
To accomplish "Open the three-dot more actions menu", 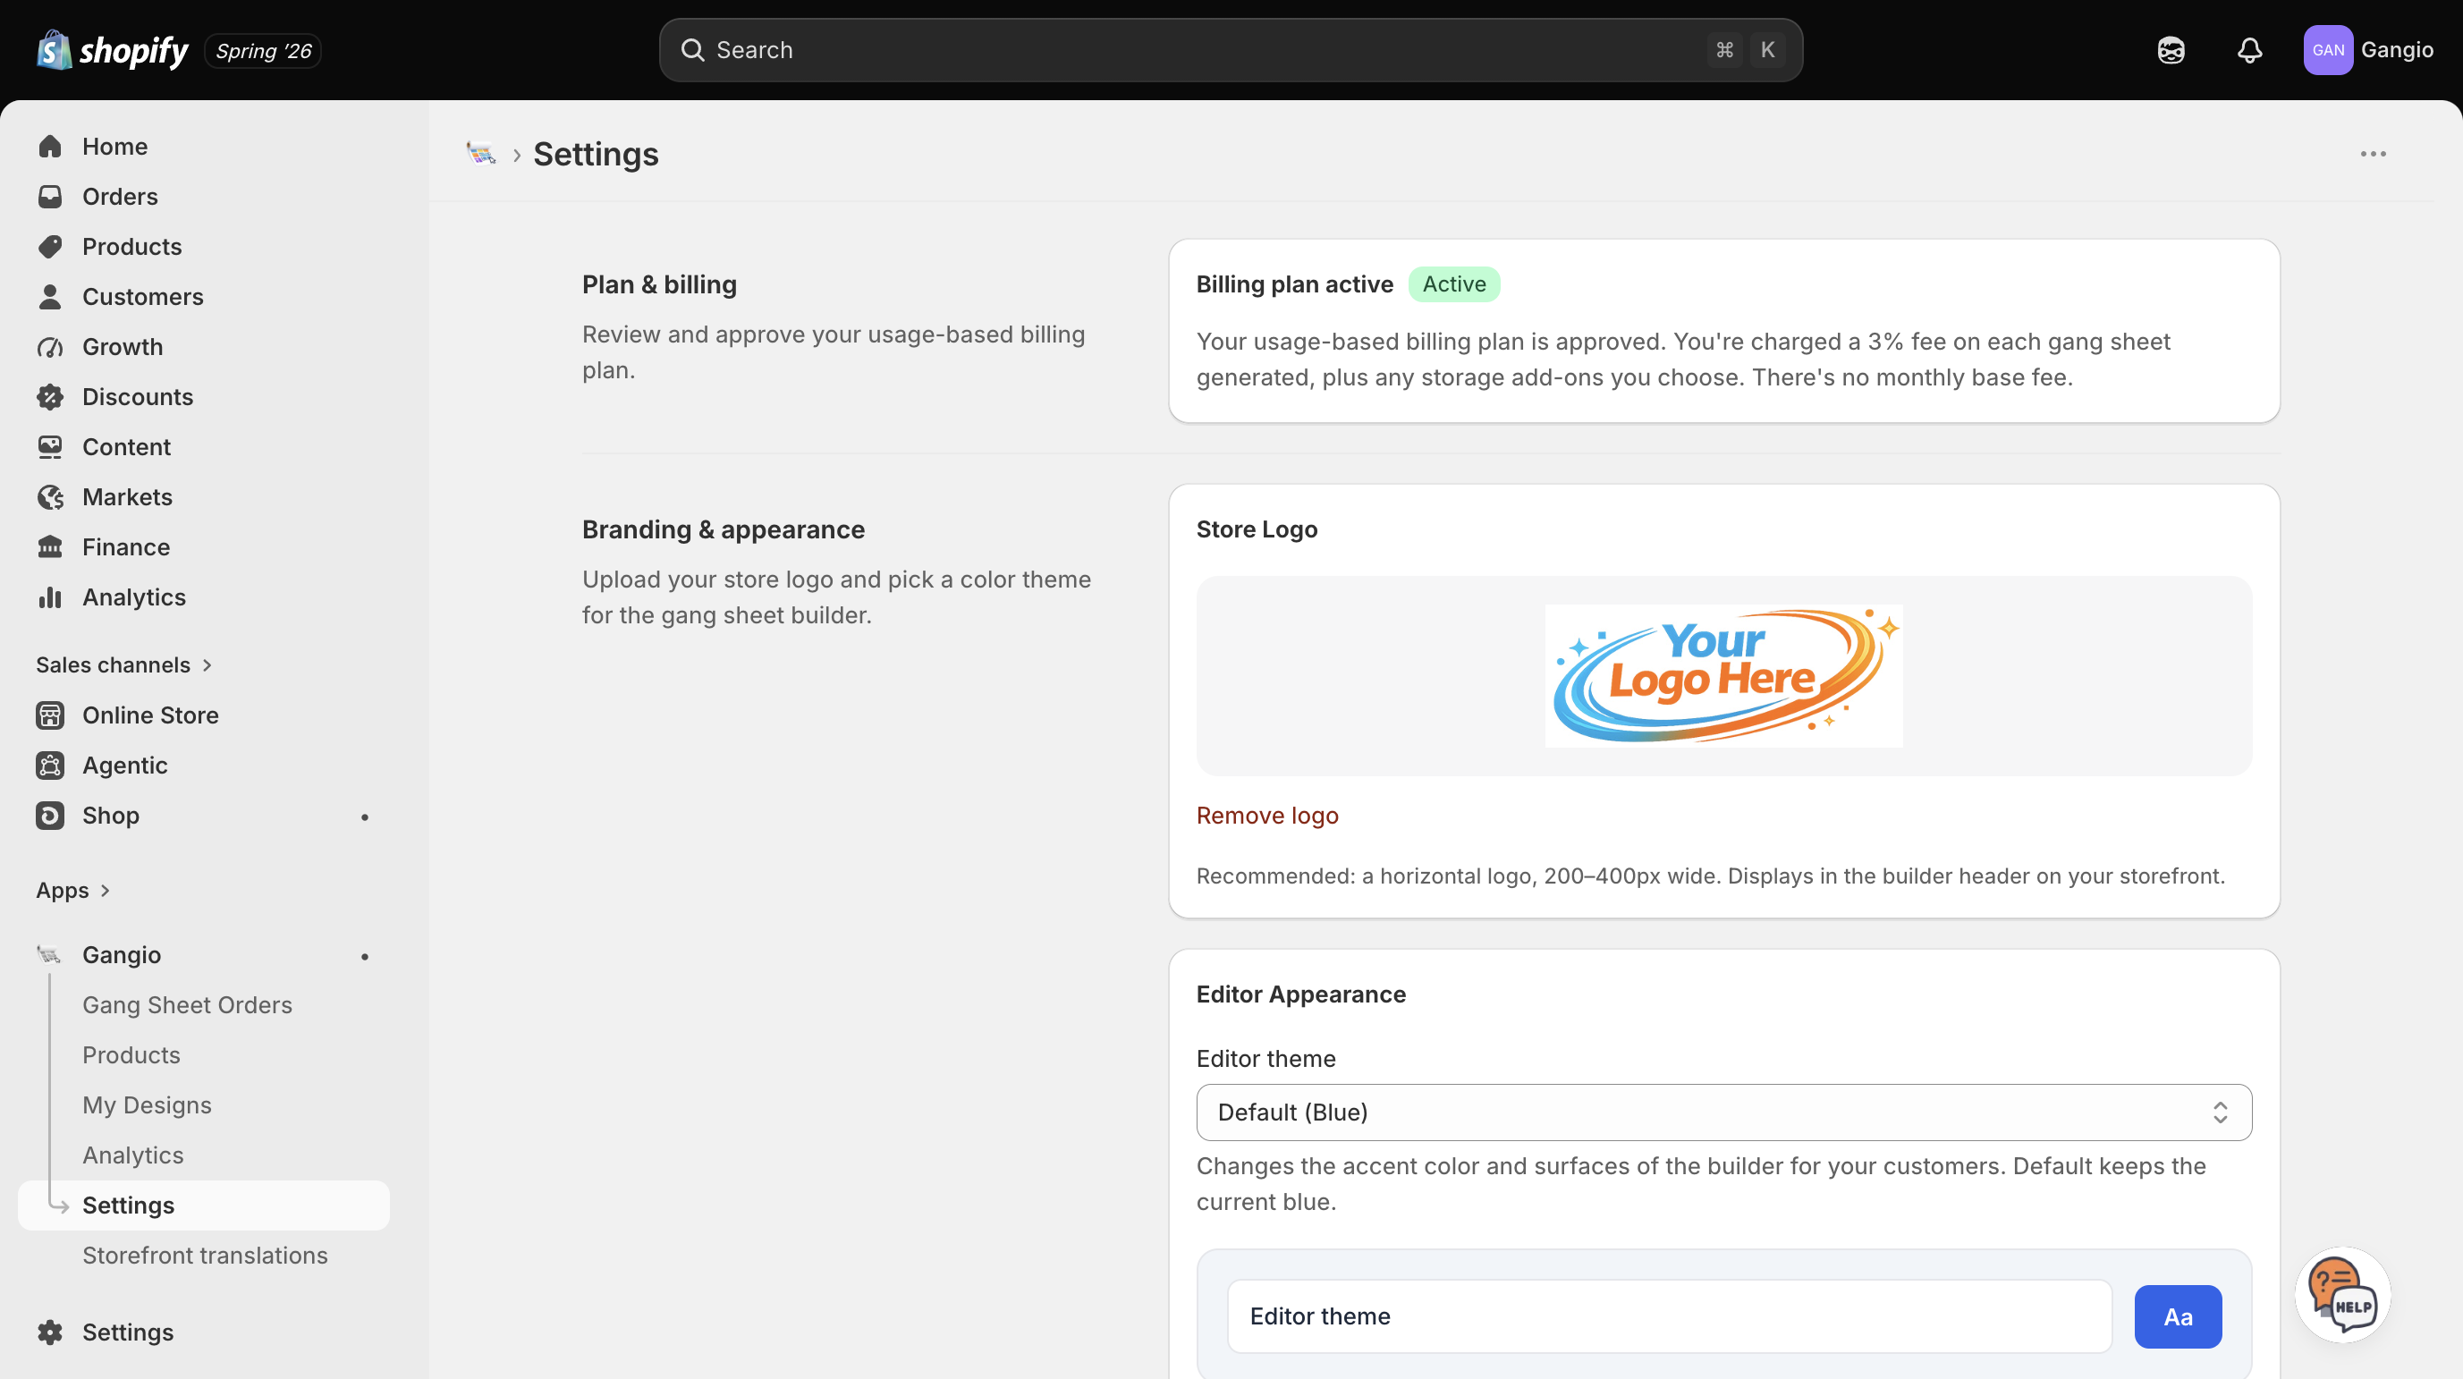I will coord(2372,154).
